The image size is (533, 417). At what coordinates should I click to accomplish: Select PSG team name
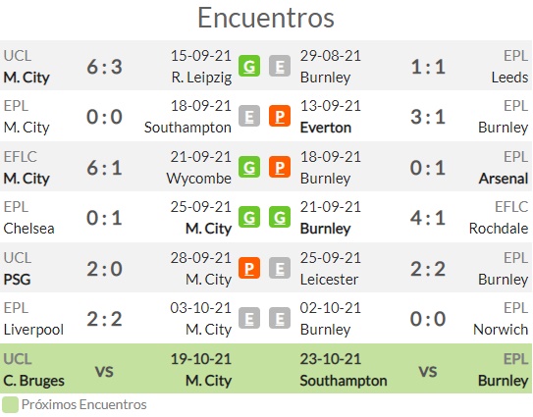coord(17,280)
